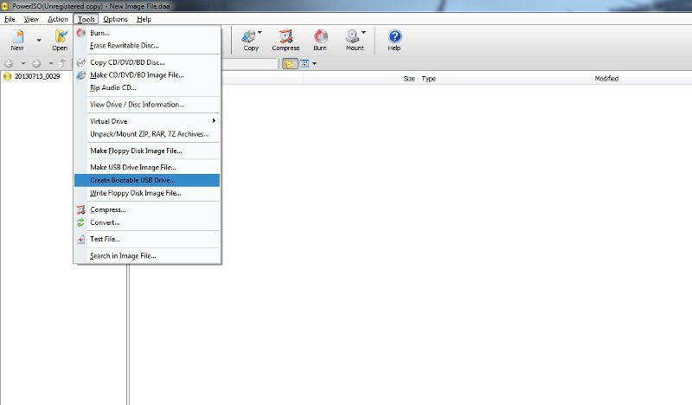The width and height of the screenshot is (692, 405).
Task: Click the Mount toolbar icon
Action: coord(354,39)
